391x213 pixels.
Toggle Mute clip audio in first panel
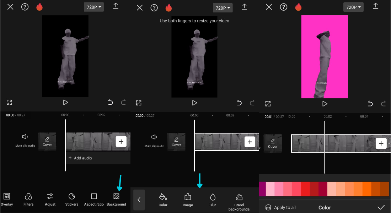point(25,140)
